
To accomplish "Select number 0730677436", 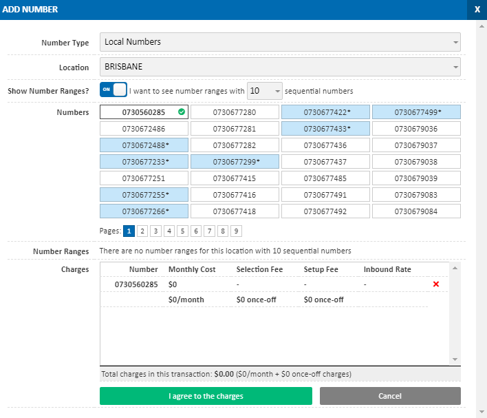I will tap(325, 145).
